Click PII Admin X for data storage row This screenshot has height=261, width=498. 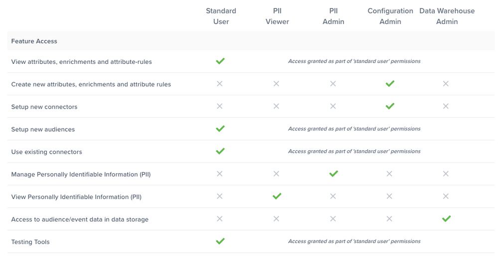(x=333, y=219)
